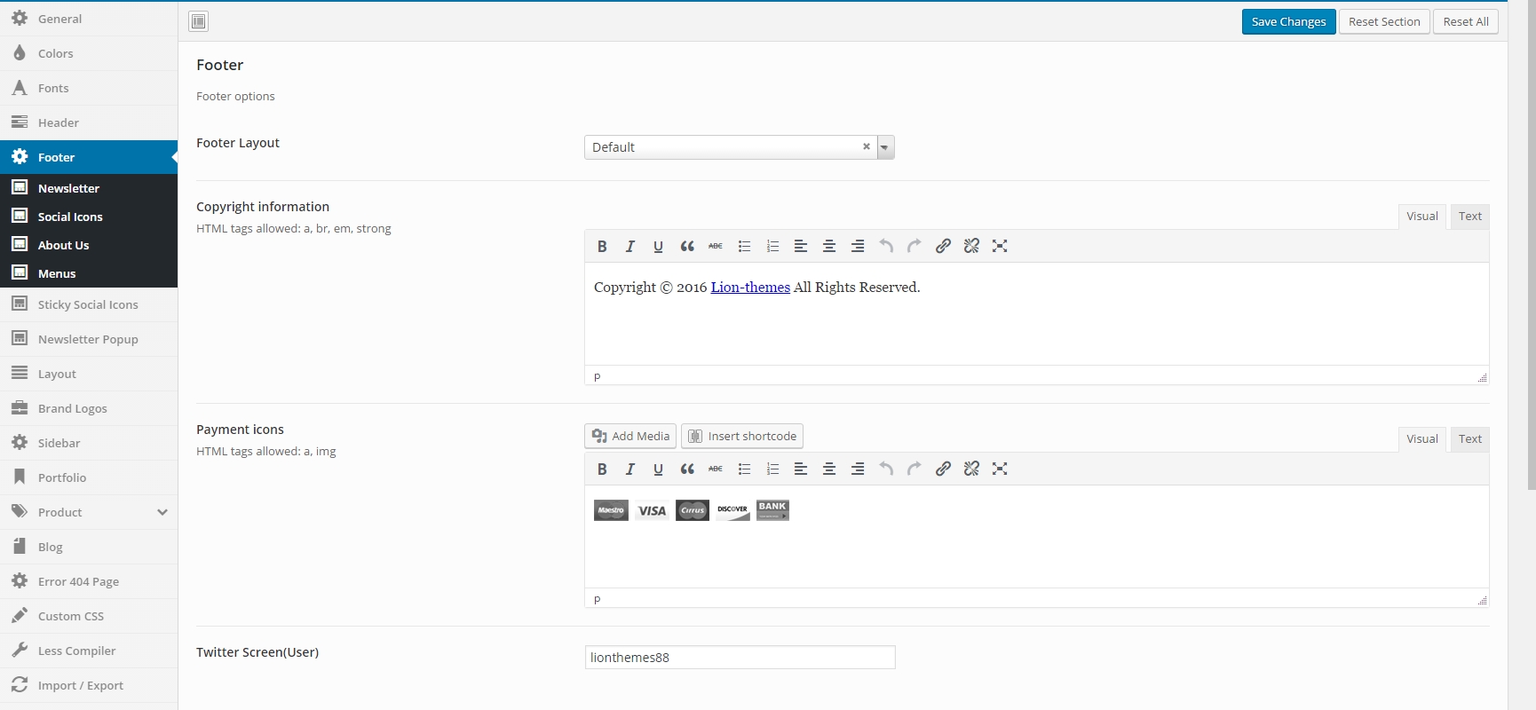Click Align right in Copyright information editor
The width and height of the screenshot is (1536, 710).
pos(858,246)
